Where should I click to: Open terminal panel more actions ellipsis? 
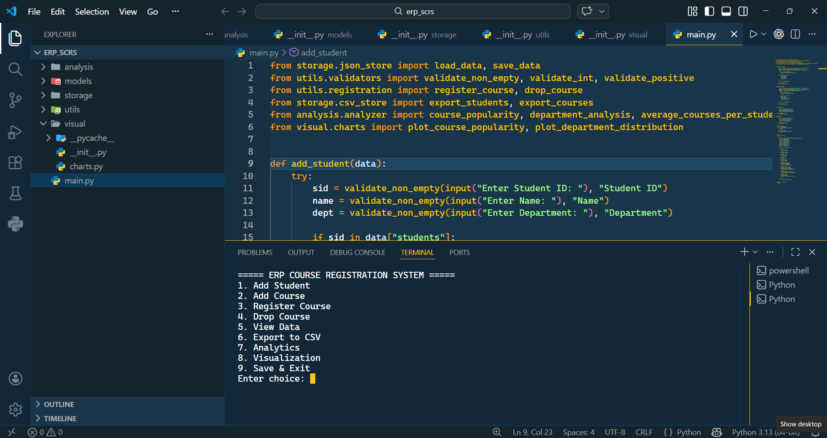point(770,252)
